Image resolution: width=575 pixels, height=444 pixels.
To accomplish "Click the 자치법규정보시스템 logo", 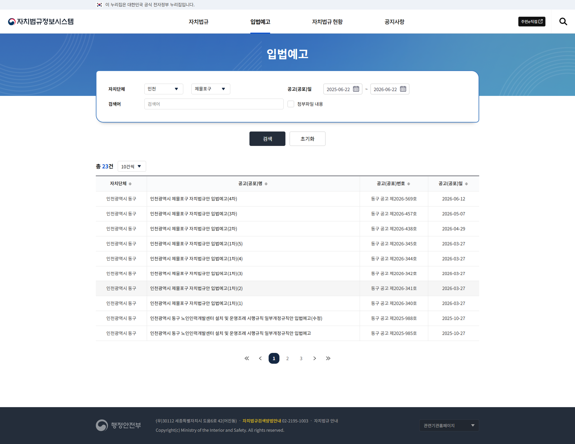I will point(41,22).
